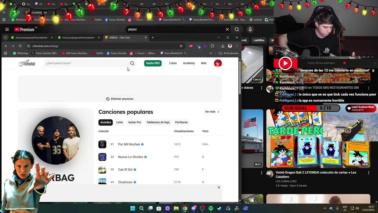This screenshot has width=378, height=213.
Task: Open the Windows Start menu
Action: pos(133,208)
